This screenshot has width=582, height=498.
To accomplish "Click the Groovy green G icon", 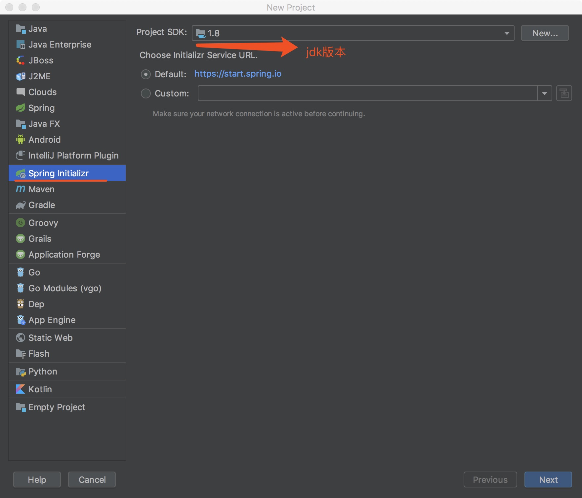I will point(21,223).
